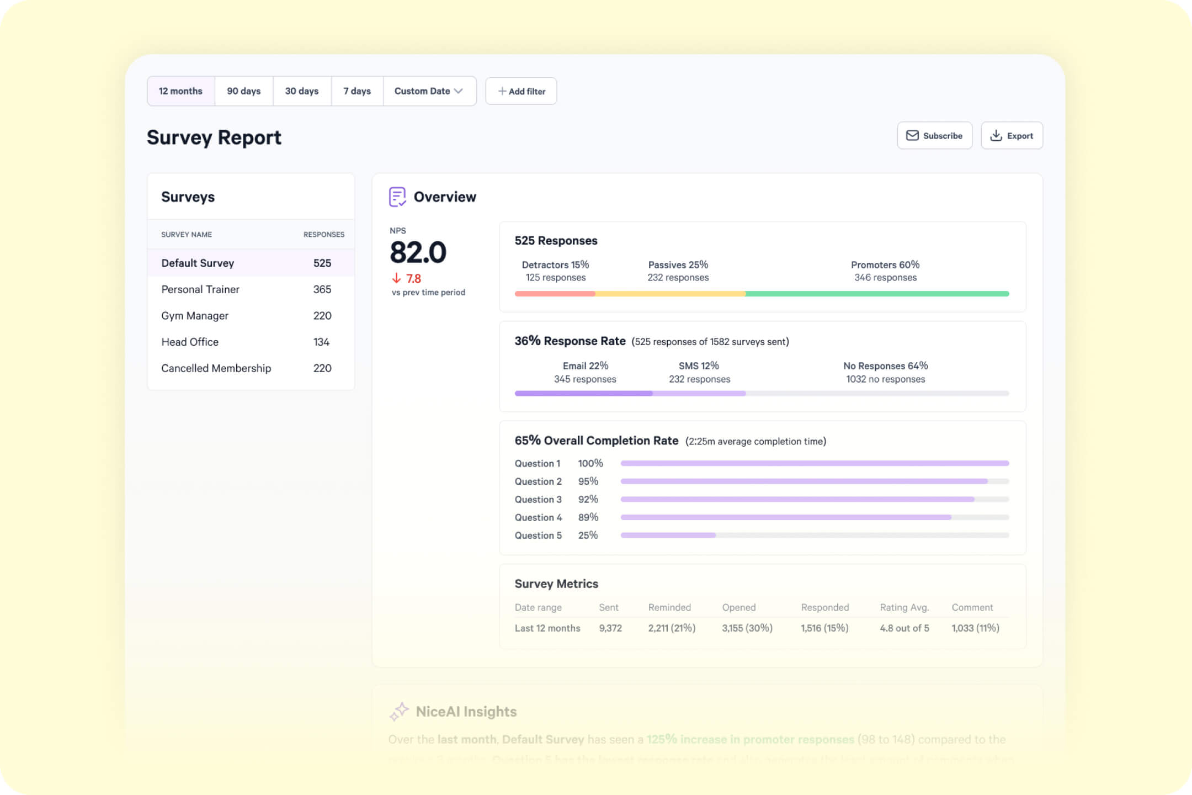Image resolution: width=1192 pixels, height=795 pixels.
Task: Click the envelope icon on Subscribe
Action: pyautogui.click(x=912, y=136)
